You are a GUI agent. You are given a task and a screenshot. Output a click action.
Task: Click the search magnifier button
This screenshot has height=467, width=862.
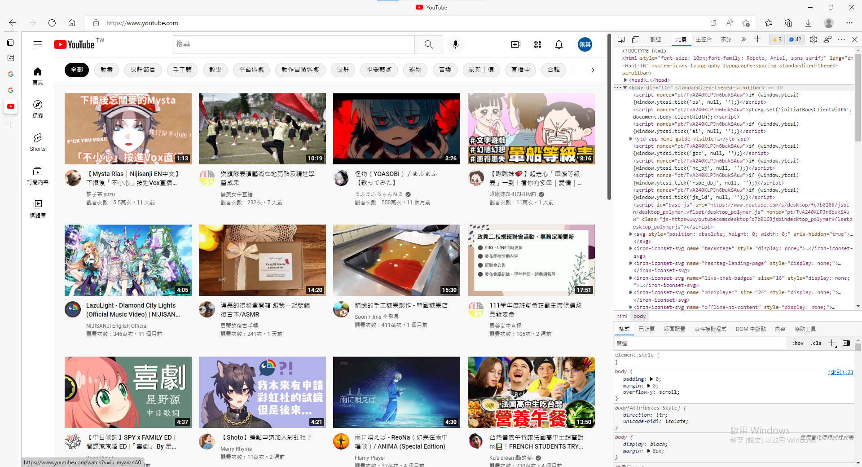[429, 44]
